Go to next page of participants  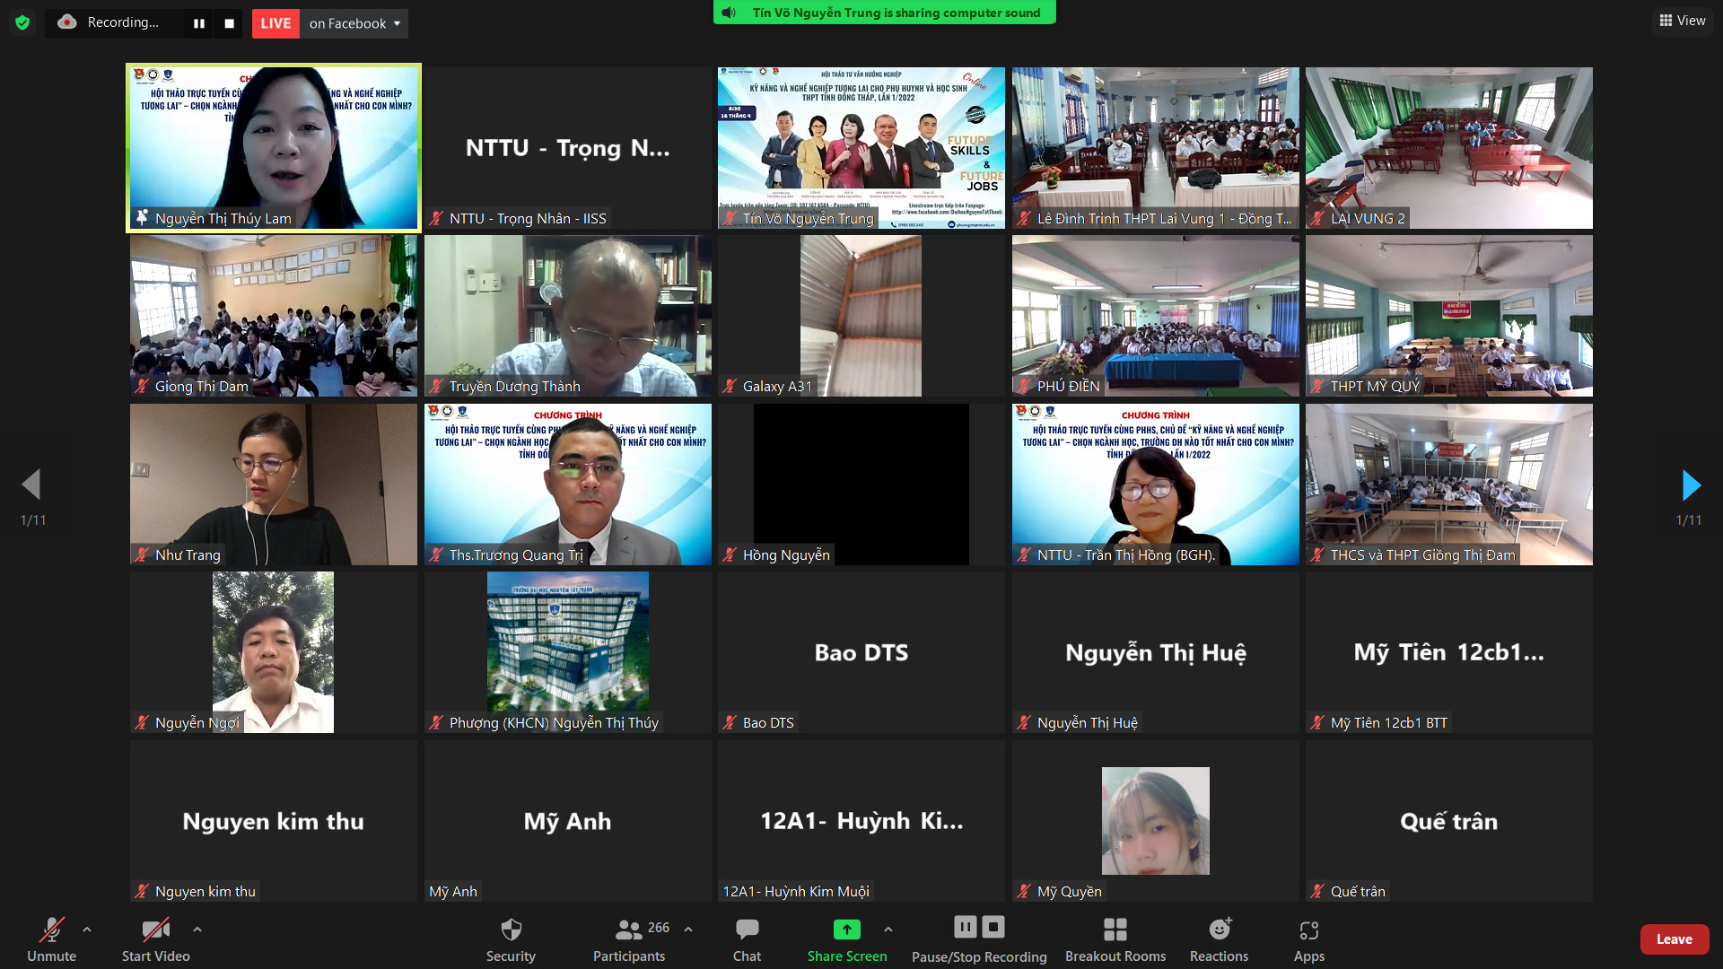click(1690, 485)
